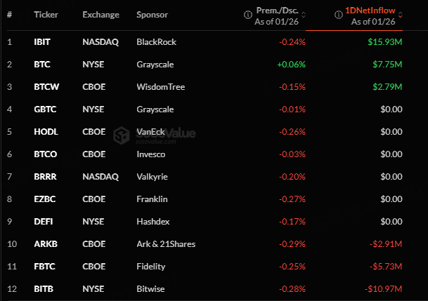Click the $15.93M inflow value

pyautogui.click(x=385, y=42)
